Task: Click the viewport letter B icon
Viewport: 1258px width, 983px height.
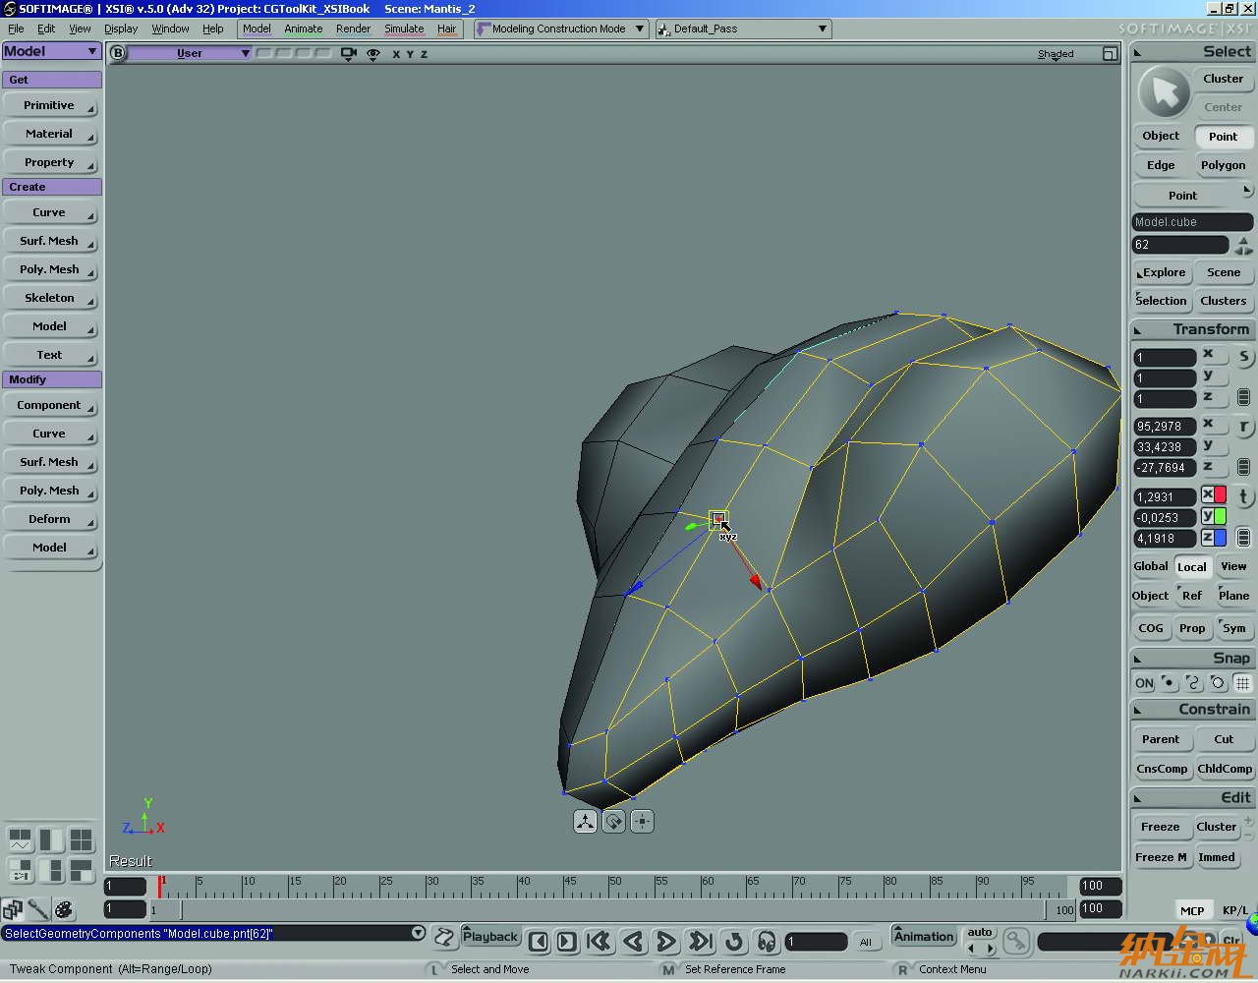Action: tap(118, 53)
